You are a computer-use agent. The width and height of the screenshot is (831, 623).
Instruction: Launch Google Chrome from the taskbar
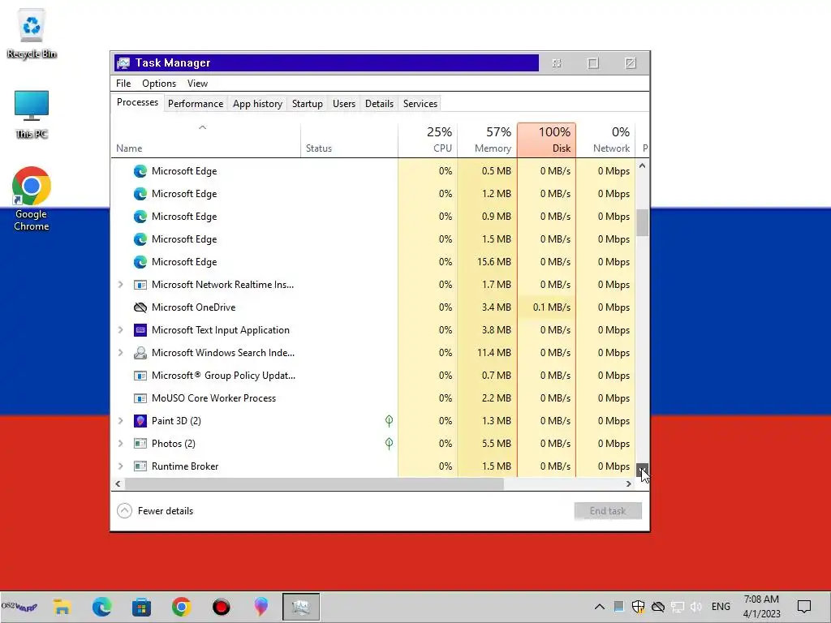[x=181, y=607]
